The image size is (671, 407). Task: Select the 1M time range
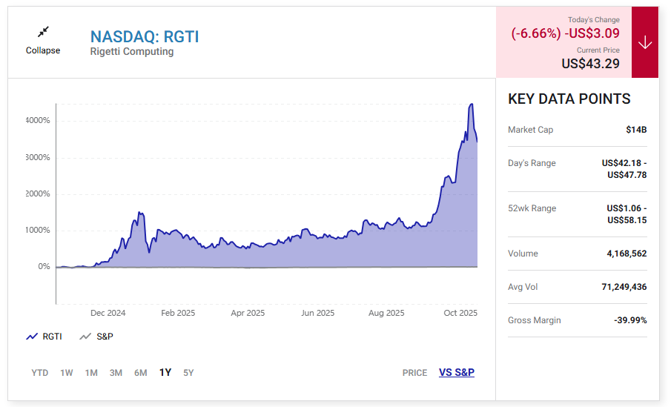91,373
